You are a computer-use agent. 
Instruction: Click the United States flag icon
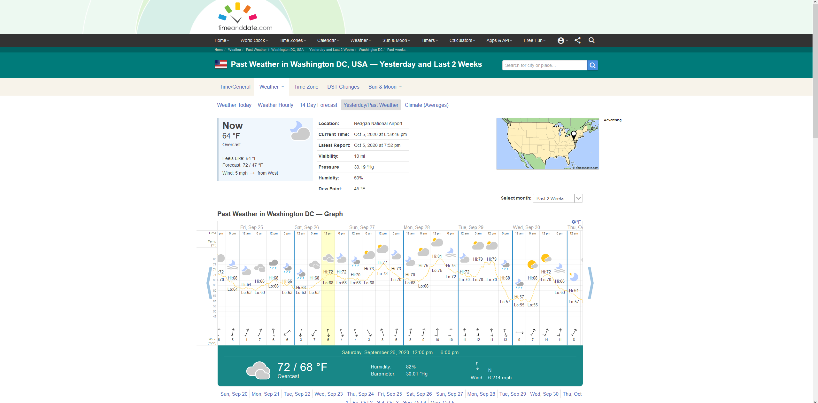(x=221, y=64)
